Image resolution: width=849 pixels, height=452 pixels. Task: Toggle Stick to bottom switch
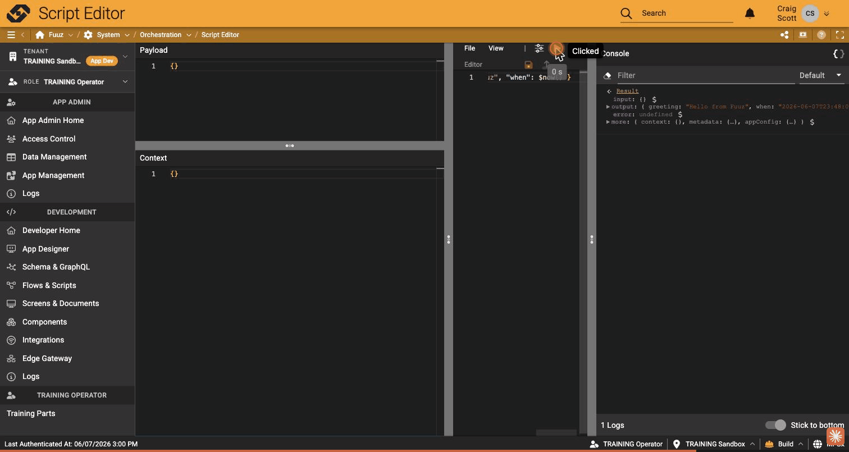(775, 425)
